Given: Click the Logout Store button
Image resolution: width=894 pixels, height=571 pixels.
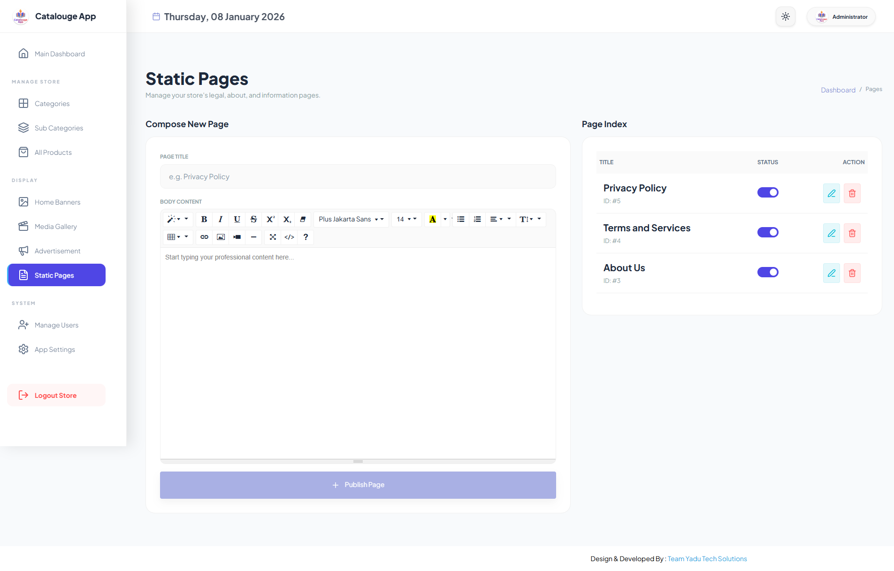Looking at the screenshot, I should tap(56, 395).
